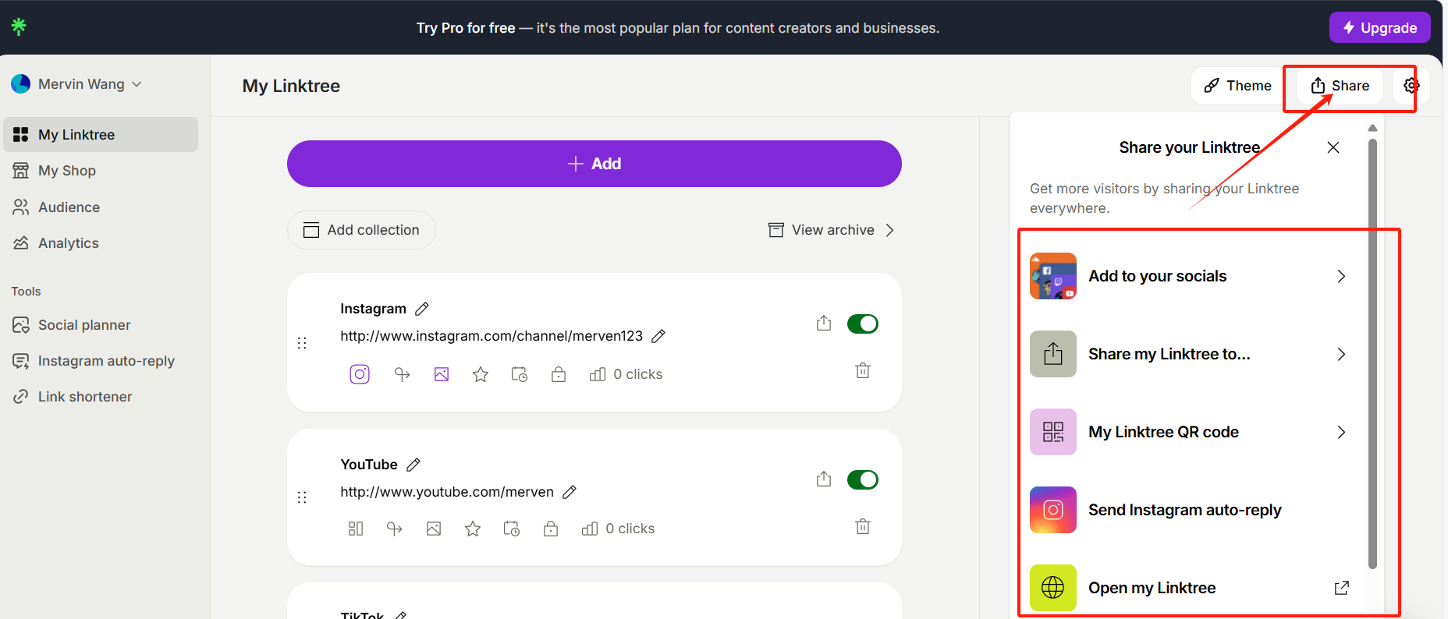This screenshot has height=619, width=1448.
Task: Open the schedule option on the Instagram link
Action: (x=520, y=374)
